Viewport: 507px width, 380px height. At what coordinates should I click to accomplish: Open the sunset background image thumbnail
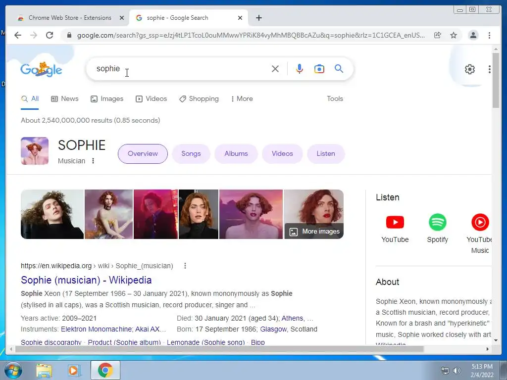pos(251,214)
